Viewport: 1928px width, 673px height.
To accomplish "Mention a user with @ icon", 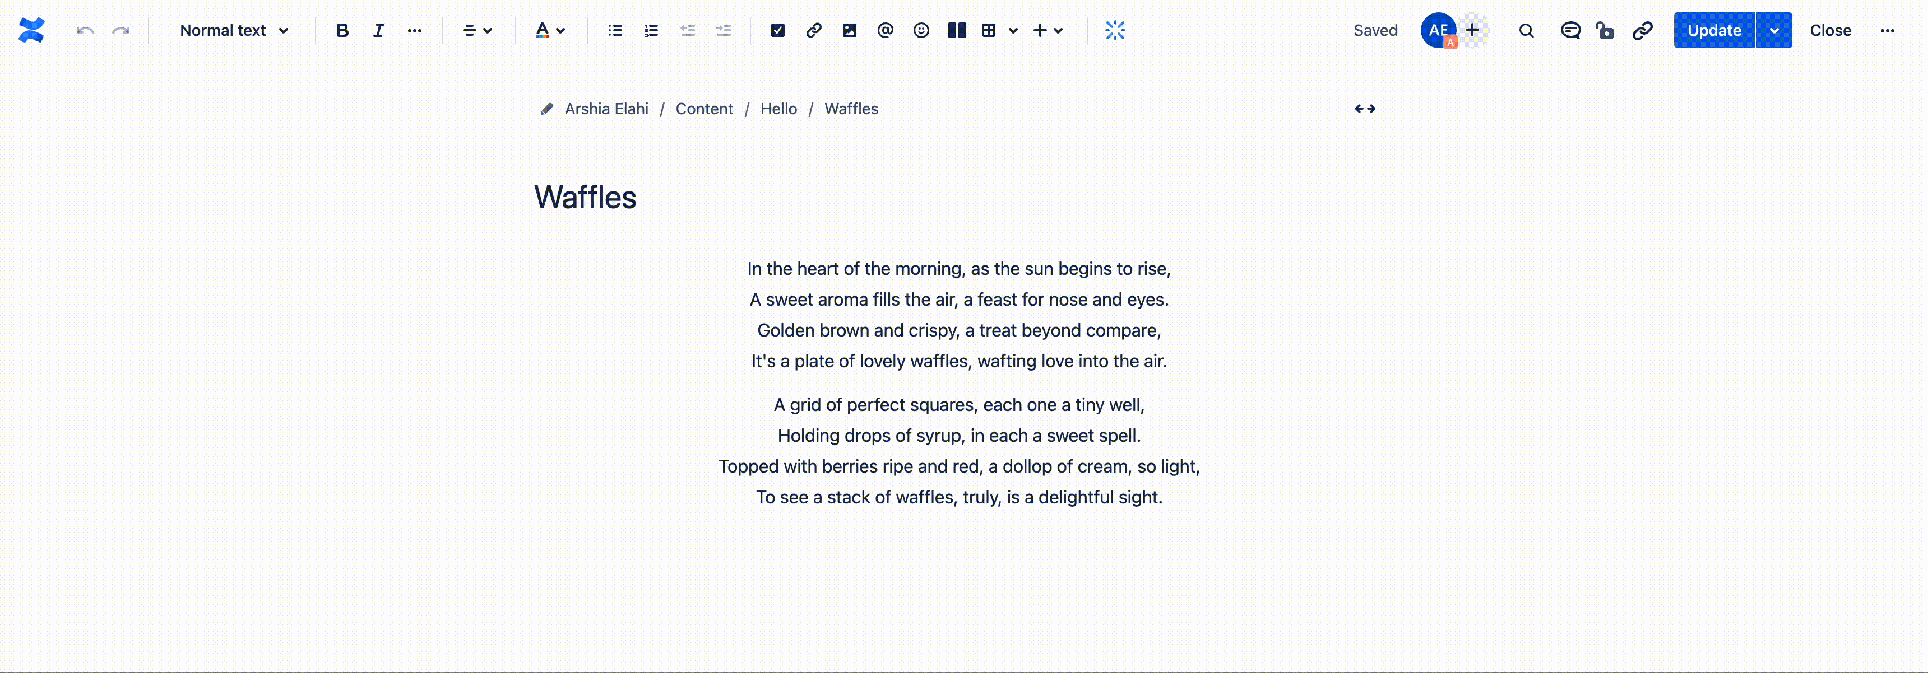I will point(886,31).
